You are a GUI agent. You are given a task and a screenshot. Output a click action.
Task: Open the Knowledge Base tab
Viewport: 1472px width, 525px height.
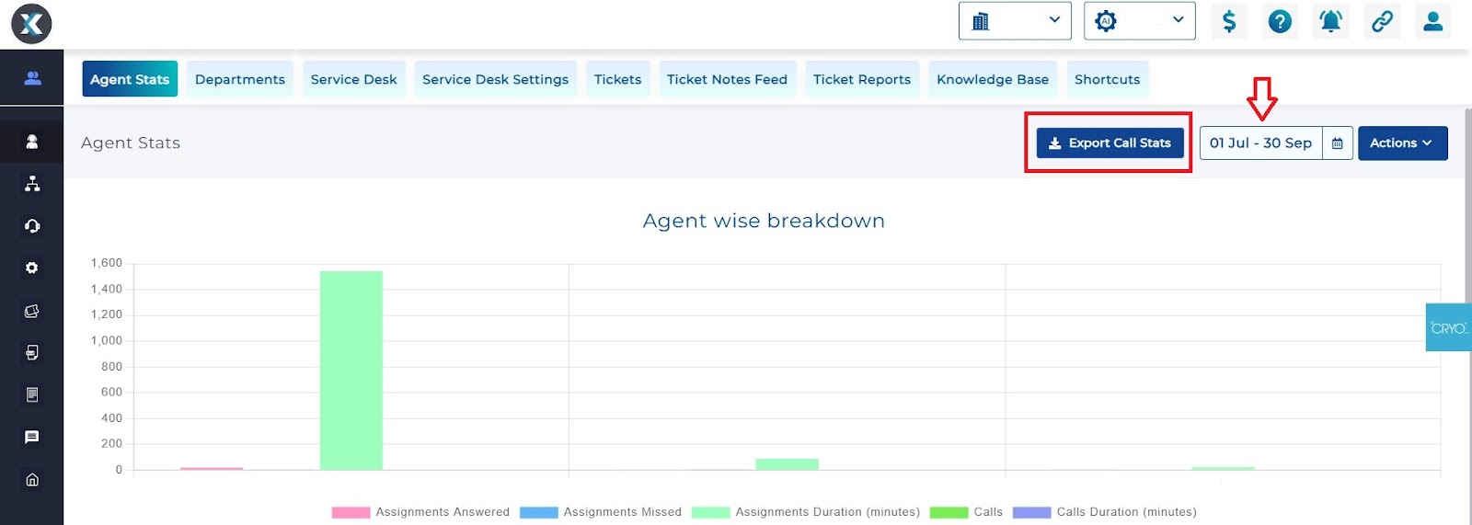[993, 79]
